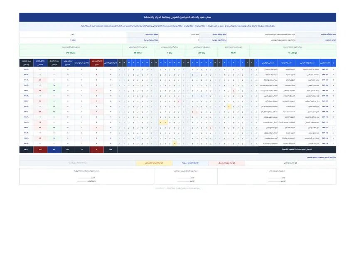Click the '86 ساعة' overtime hours summary
Image resolution: width=349 pixels, height=270 pixels.
click(x=138, y=53)
